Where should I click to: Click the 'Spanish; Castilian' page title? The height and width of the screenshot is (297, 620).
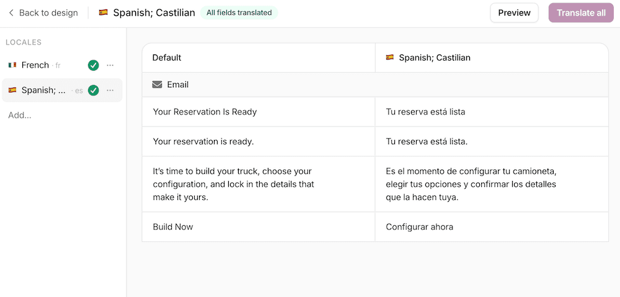(154, 12)
